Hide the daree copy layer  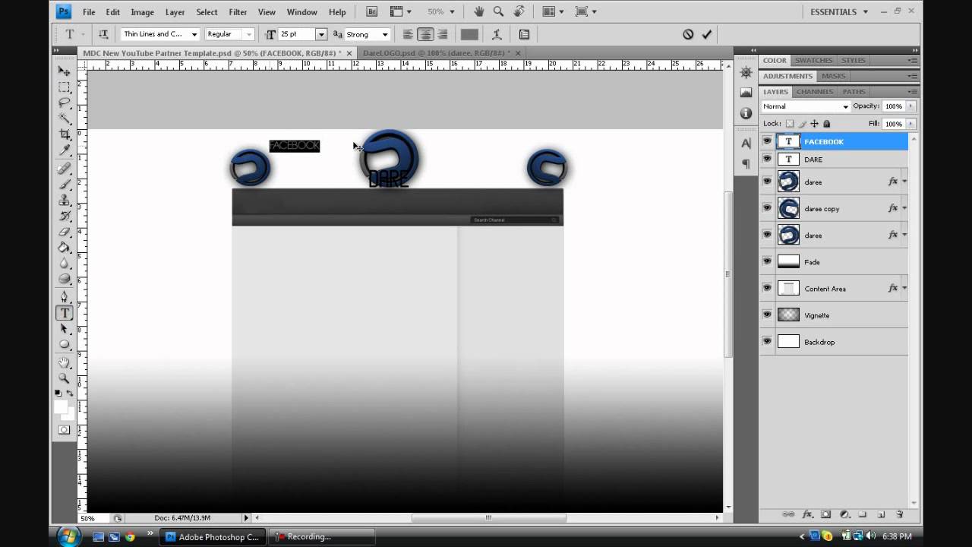click(x=767, y=208)
